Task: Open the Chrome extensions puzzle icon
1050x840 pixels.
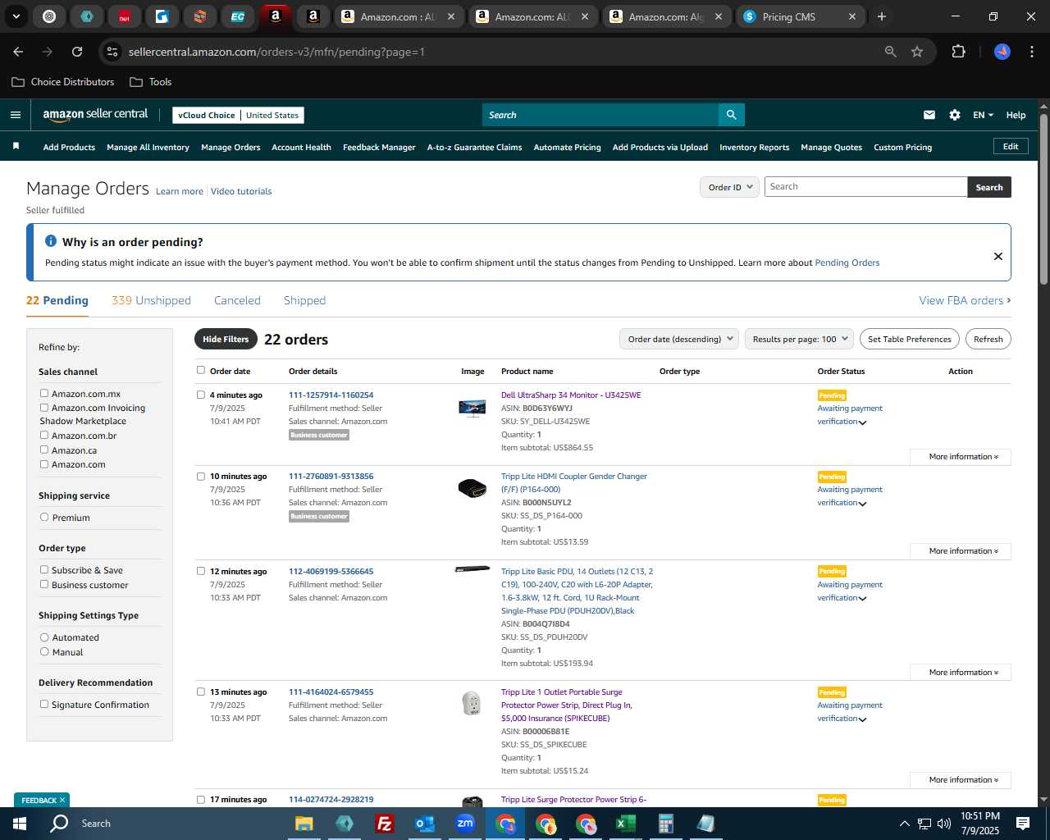Action: tap(958, 52)
